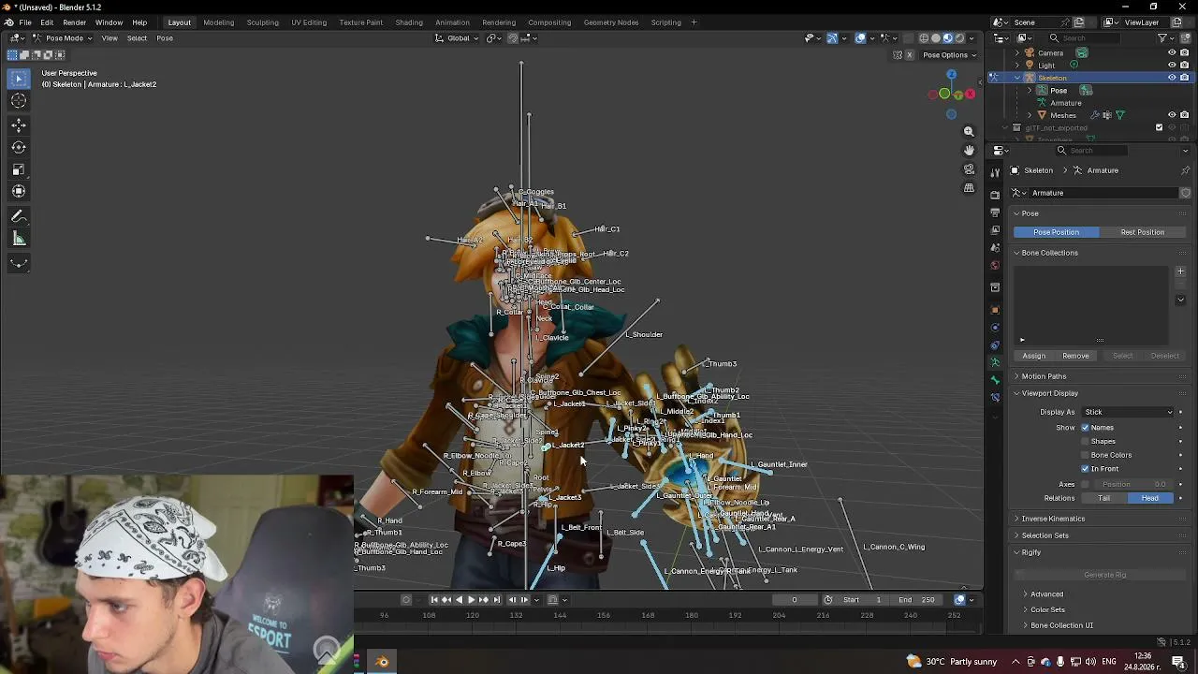
Task: Open the Object Data (armature) properties tab
Action: [x=995, y=362]
